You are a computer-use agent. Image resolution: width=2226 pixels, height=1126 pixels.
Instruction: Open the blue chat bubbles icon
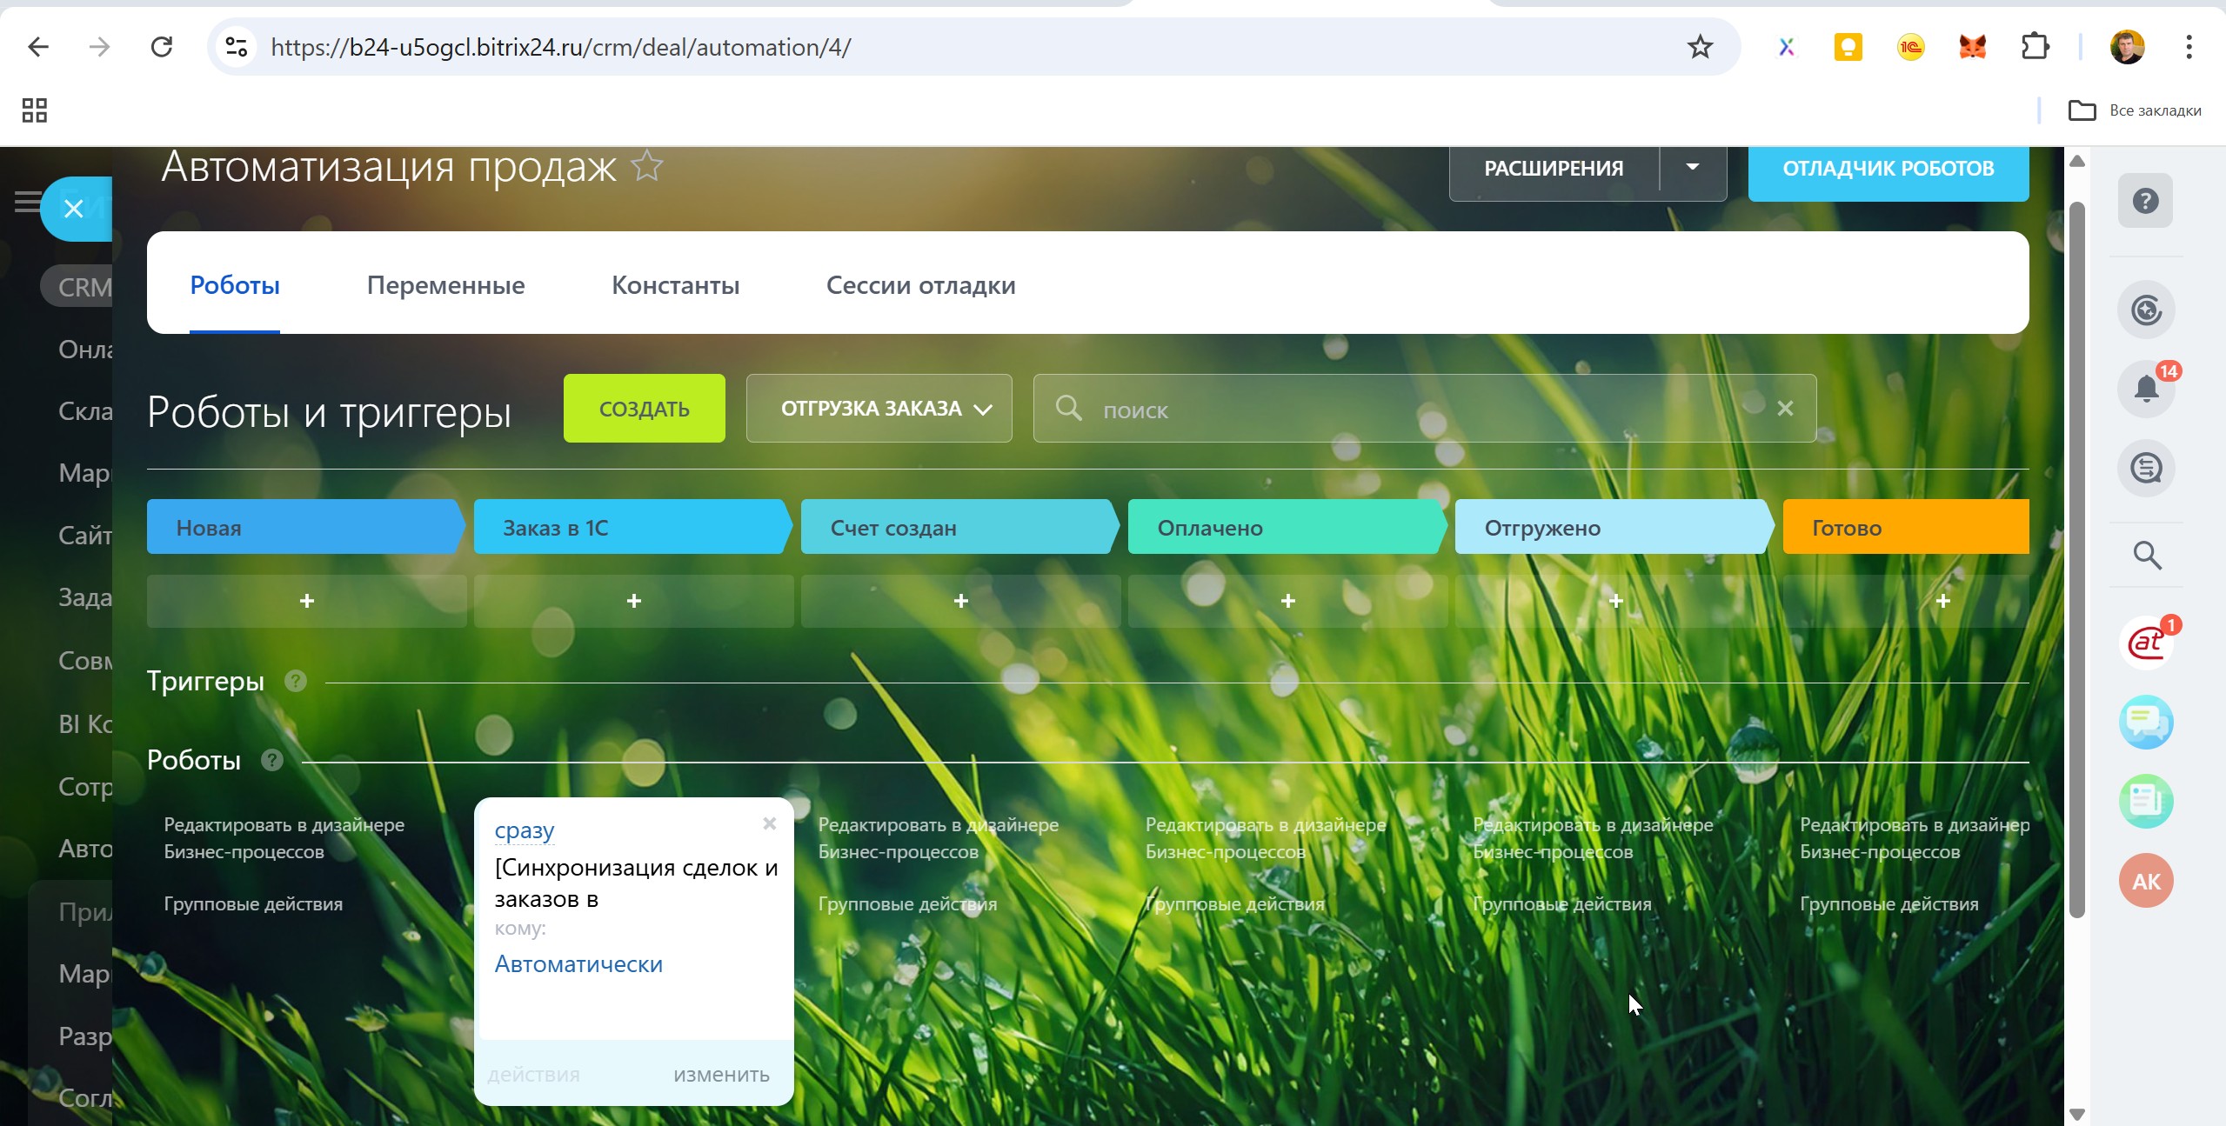pos(2145,722)
